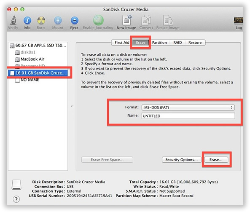Click the Total Capacity value 16.01 GB
250x212 pixels.
(188, 182)
